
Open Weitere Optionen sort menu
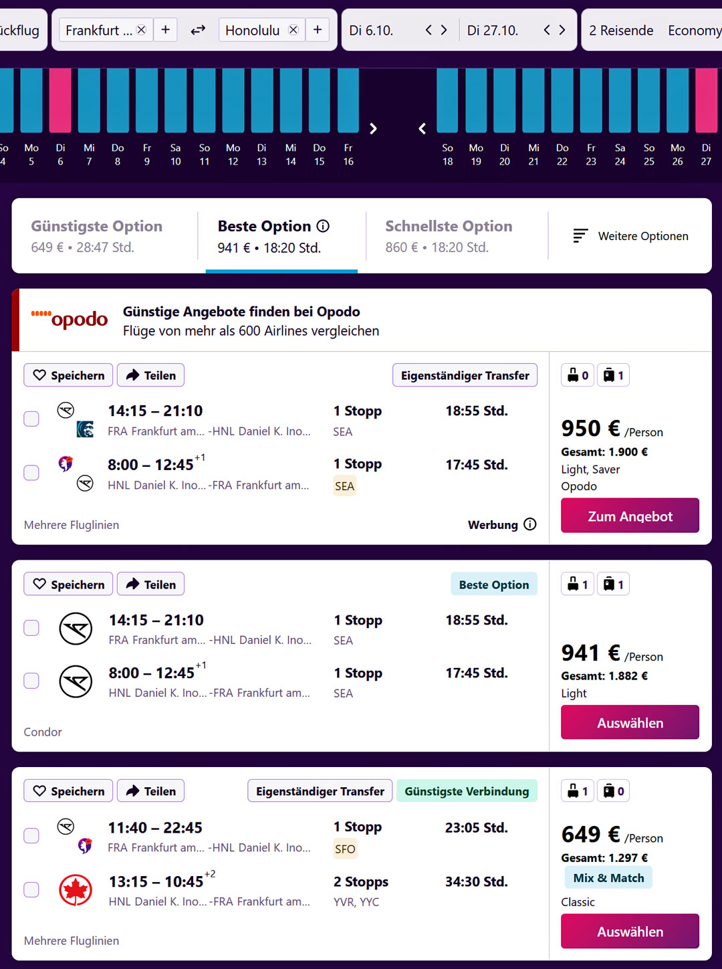(x=630, y=236)
